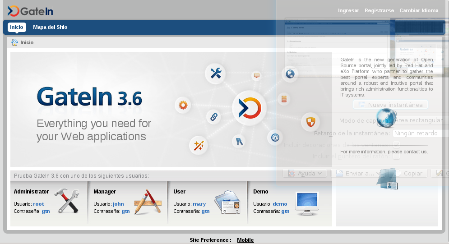Click the Manager heading
This screenshot has width=449, height=244.
pyautogui.click(x=105, y=192)
